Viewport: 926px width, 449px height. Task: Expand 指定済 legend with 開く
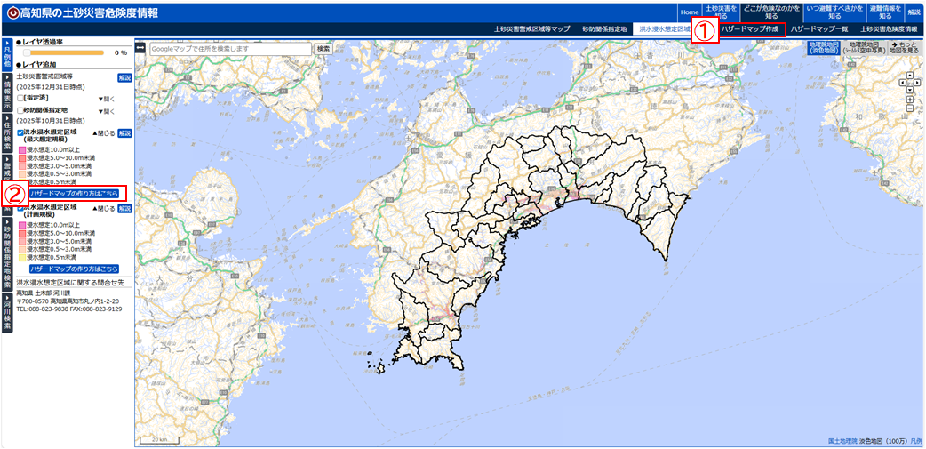[106, 99]
